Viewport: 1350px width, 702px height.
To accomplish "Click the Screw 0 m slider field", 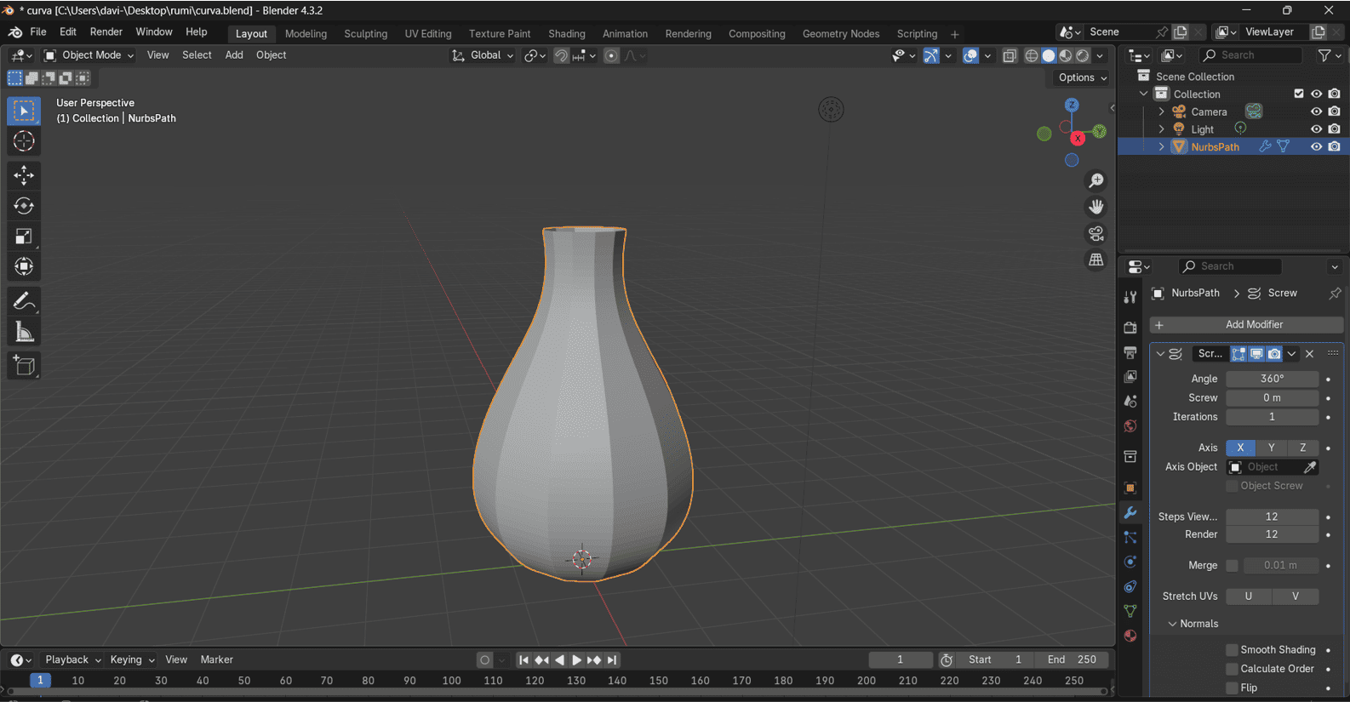I will (1272, 398).
